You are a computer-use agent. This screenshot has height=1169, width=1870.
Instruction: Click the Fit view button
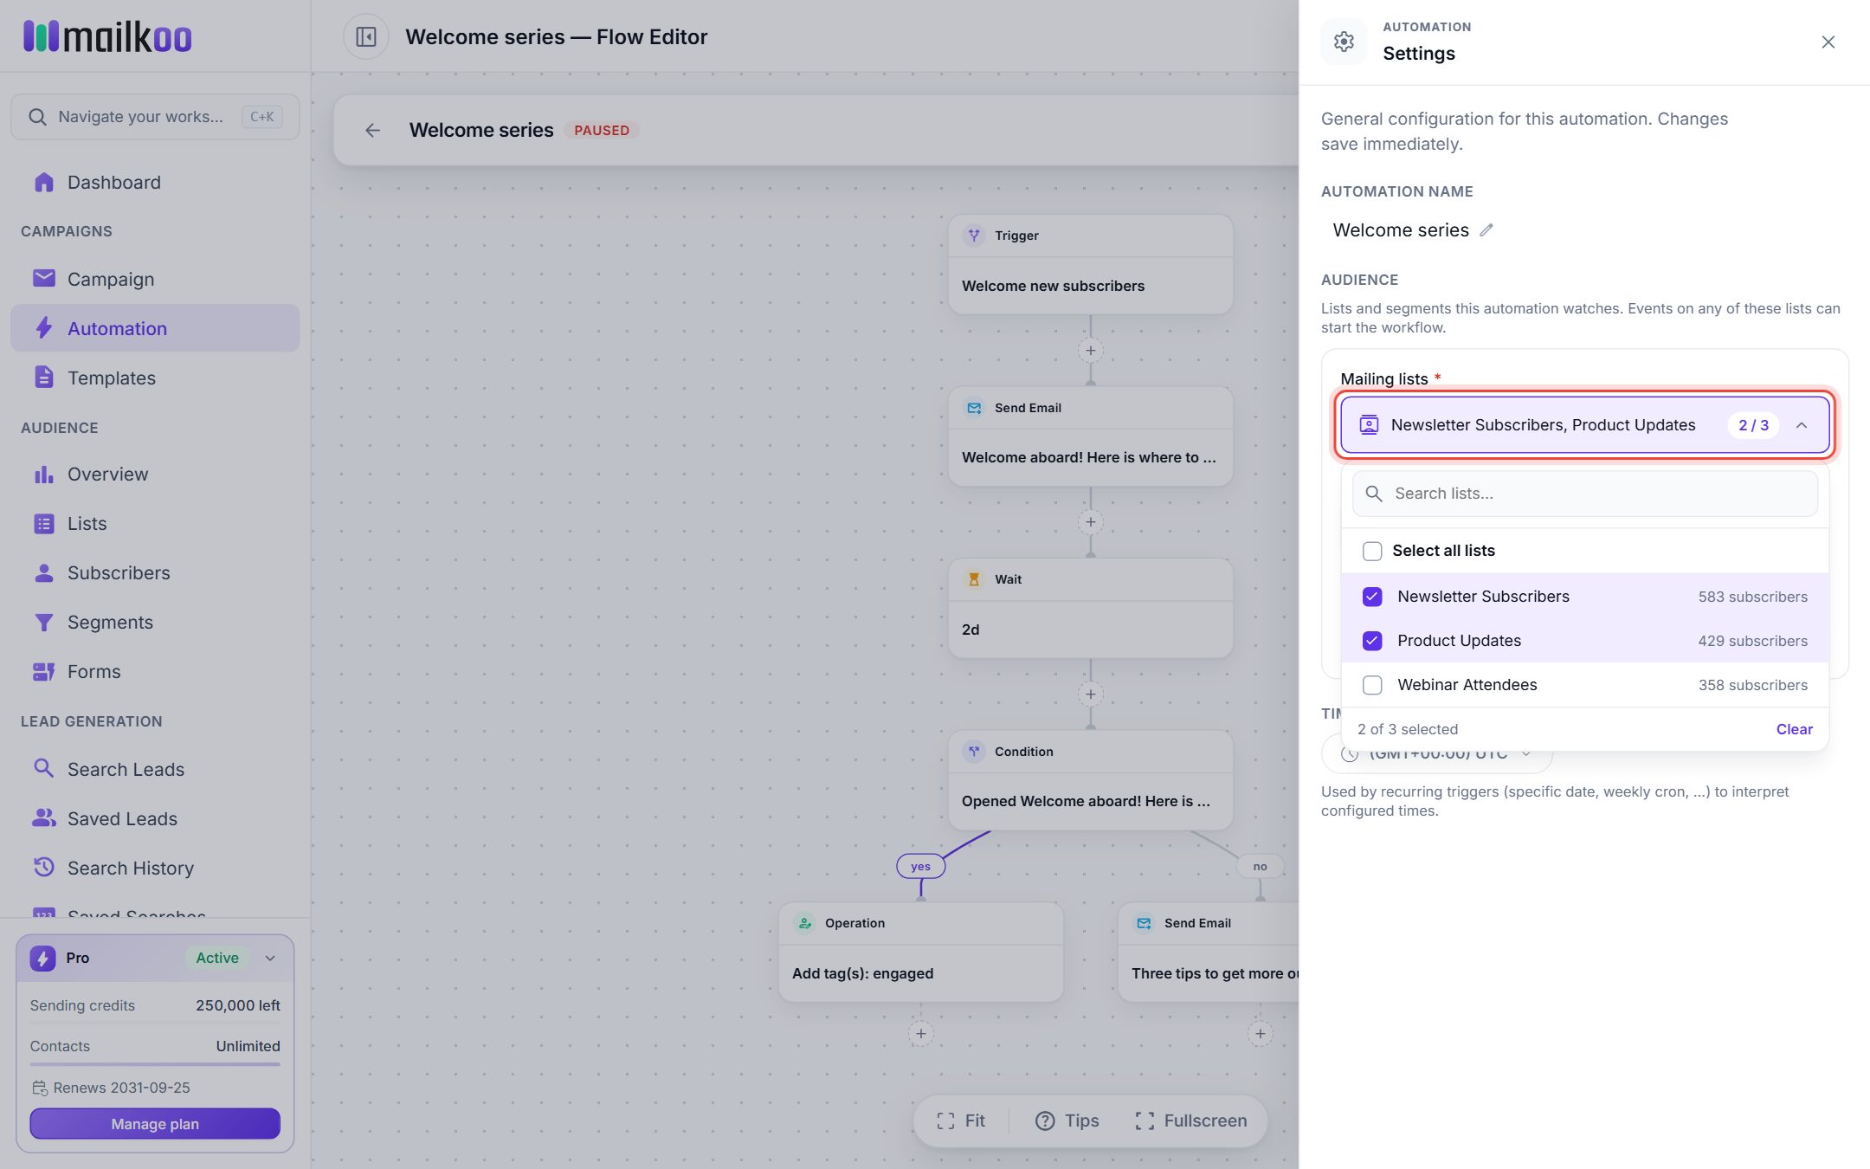point(961,1121)
